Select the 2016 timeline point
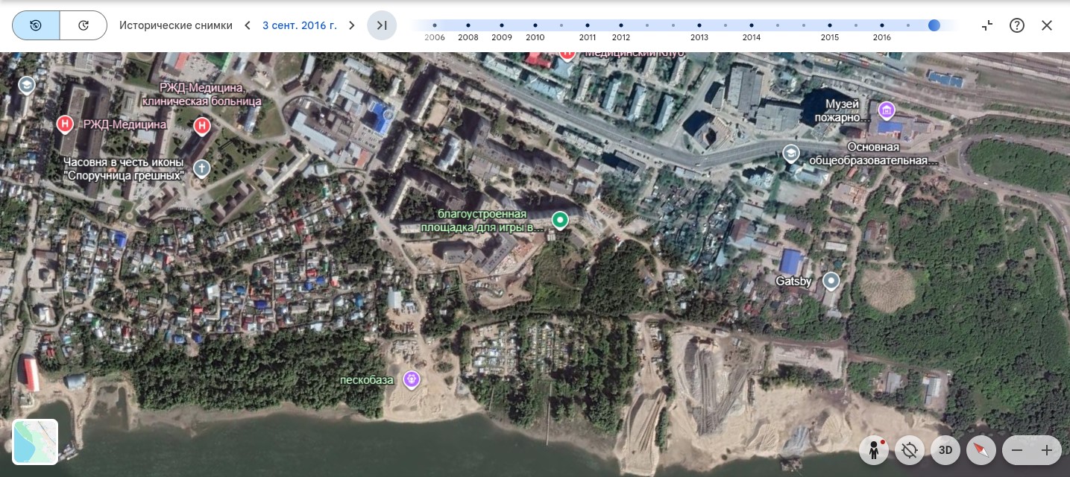The width and height of the screenshot is (1070, 477). [x=882, y=25]
